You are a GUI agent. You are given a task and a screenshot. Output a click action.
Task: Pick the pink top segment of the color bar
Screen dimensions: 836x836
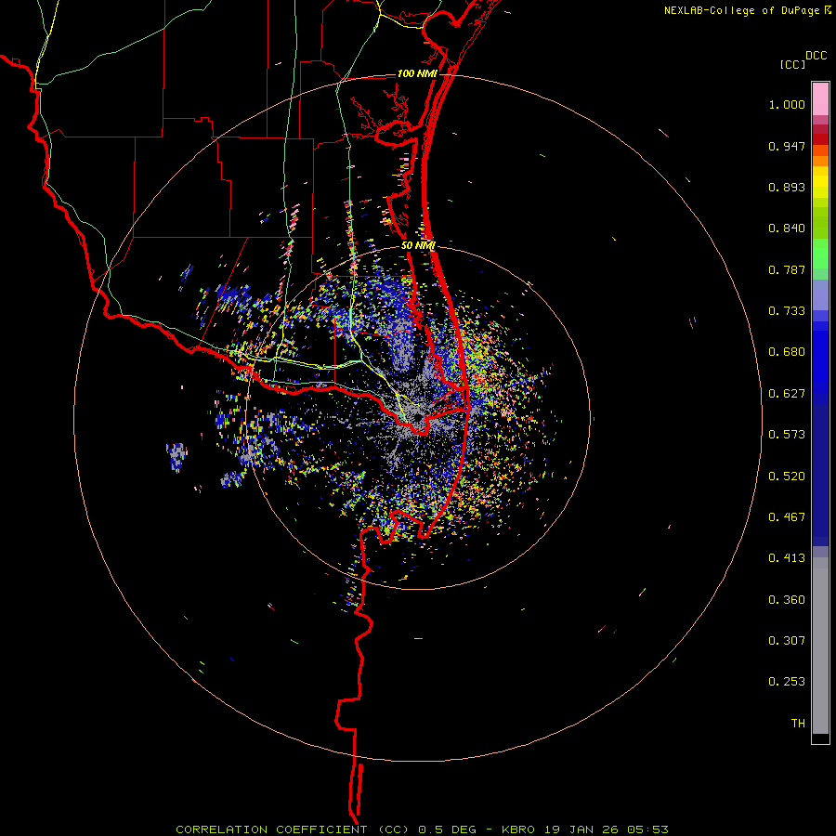point(820,98)
